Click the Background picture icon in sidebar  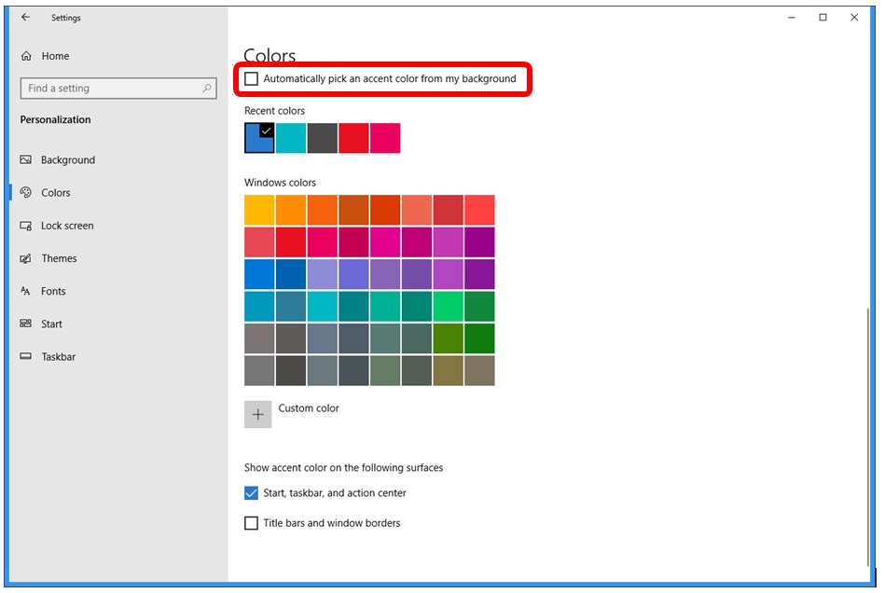(x=26, y=160)
